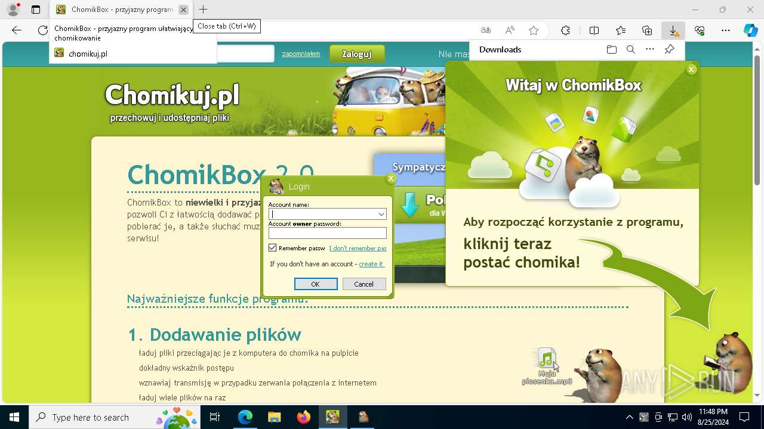
Task: Go back to the previous page
Action: 17,30
